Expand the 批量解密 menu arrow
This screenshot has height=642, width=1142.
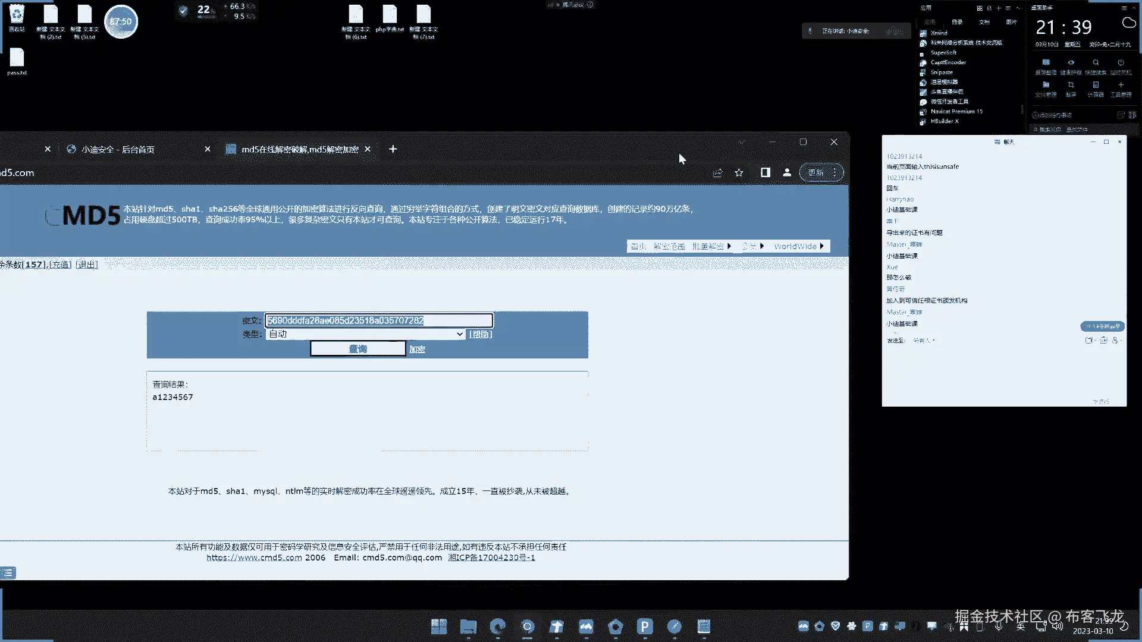pos(729,246)
